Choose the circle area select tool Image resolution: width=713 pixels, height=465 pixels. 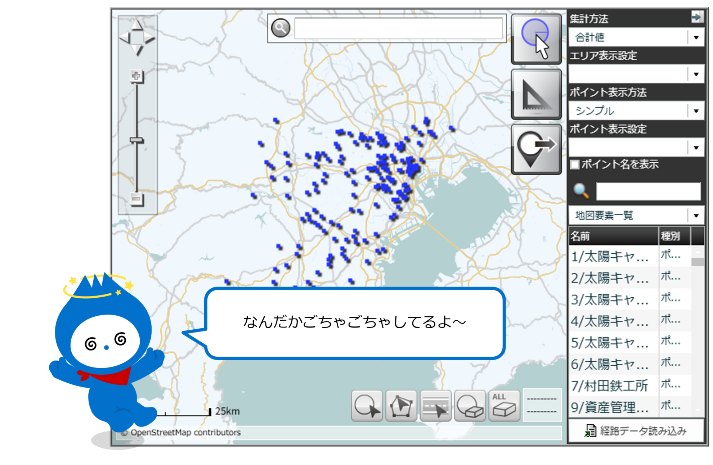367,406
